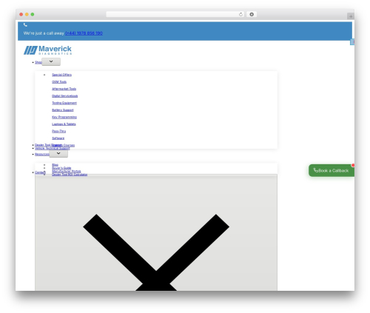Open the Contact menu link

point(40,172)
